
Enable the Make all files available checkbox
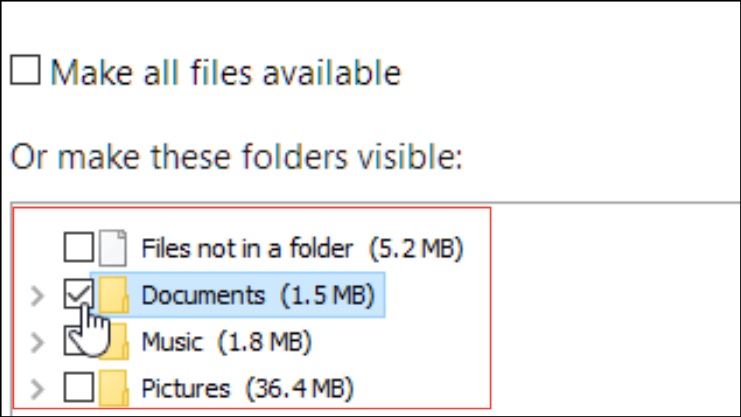[25, 70]
